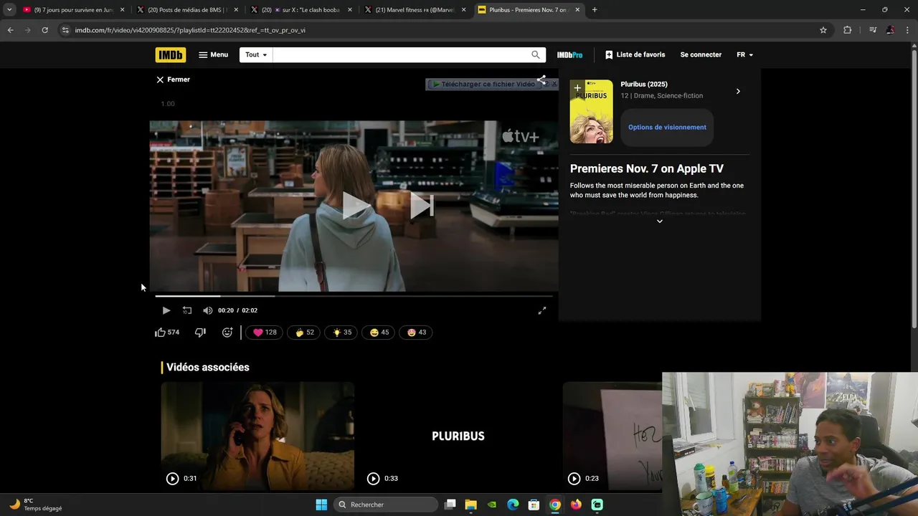Expand the 'Tout' search category dropdown
Screen dimensions: 918x516
click(x=256, y=54)
